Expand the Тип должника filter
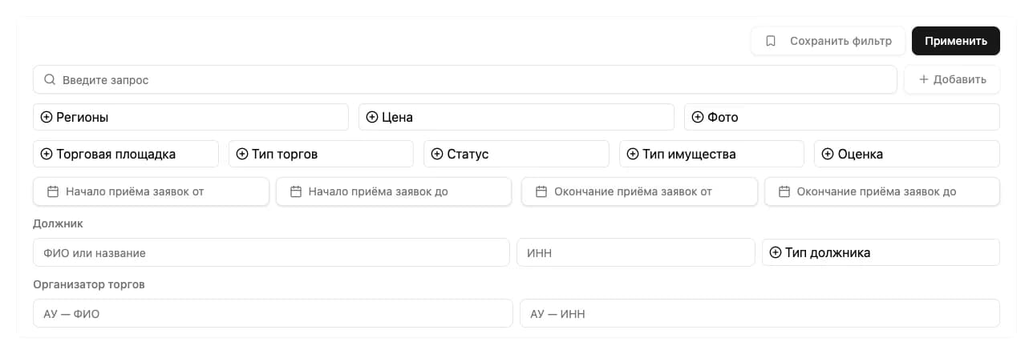The height and width of the screenshot is (354, 1033). (881, 252)
